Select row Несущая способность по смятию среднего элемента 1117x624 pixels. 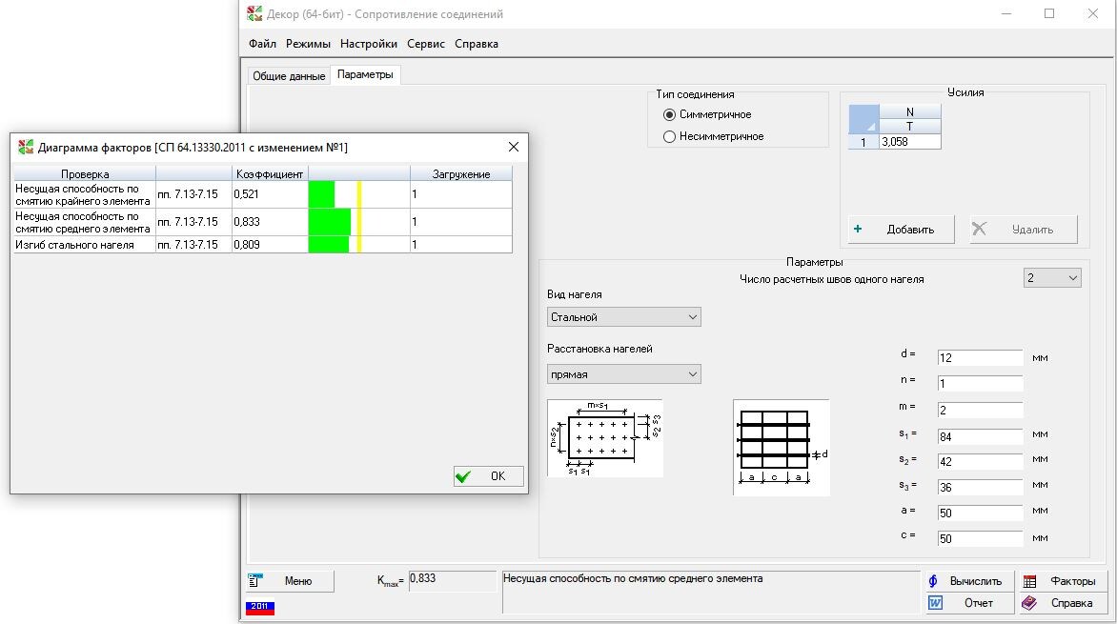(x=263, y=222)
